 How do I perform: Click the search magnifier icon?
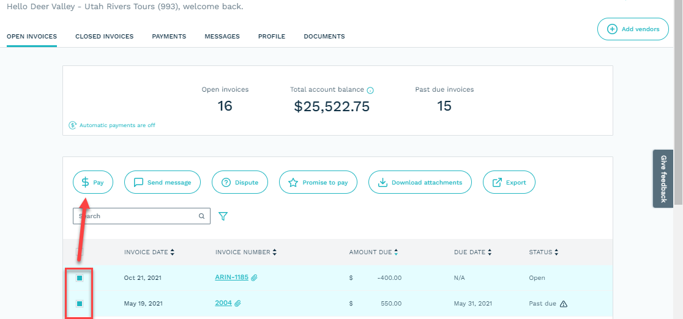click(201, 216)
